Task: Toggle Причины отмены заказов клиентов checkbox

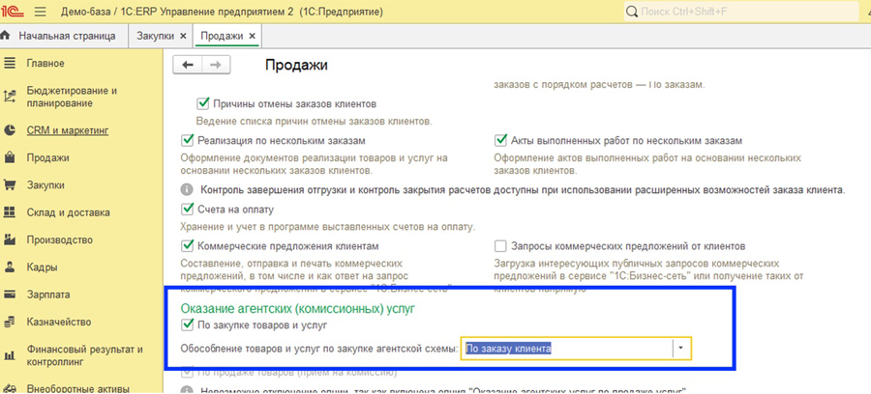Action: (x=203, y=103)
